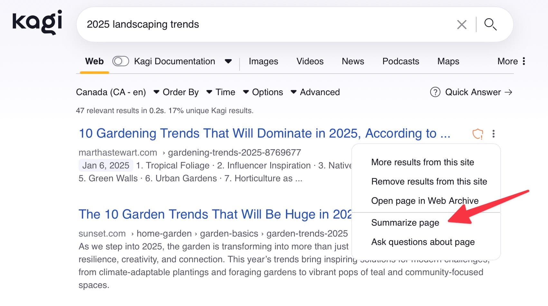Image resolution: width=548 pixels, height=306 pixels.
Task: Click the home-garden breadcrumb segment
Action: [x=164, y=233]
